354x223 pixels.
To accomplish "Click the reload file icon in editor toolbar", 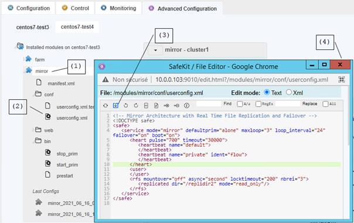I will coord(105,106).
